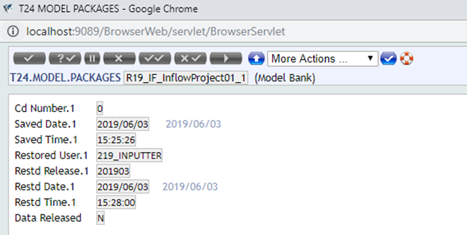Screen dimensions: 467x235
Task: Click the Saved Date.1 date field
Action: point(123,124)
